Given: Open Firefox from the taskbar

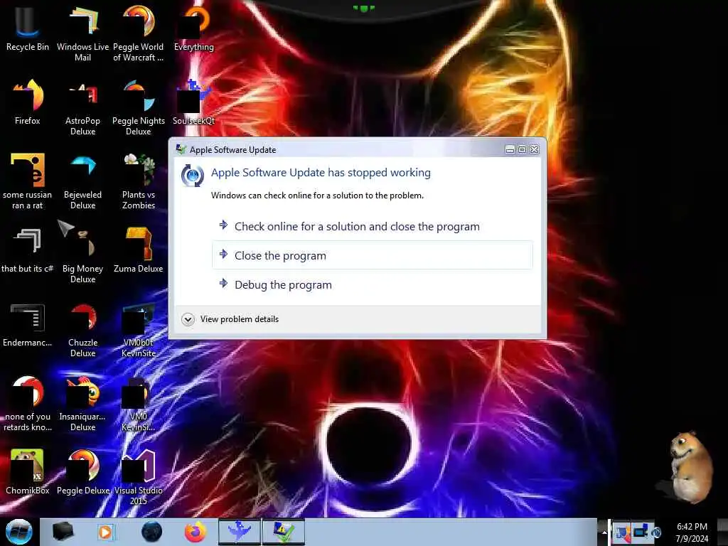Looking at the screenshot, I should pos(196,532).
